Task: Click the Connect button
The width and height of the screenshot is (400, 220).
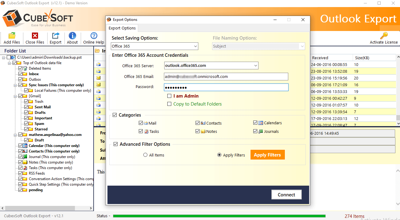Action: pos(286,195)
